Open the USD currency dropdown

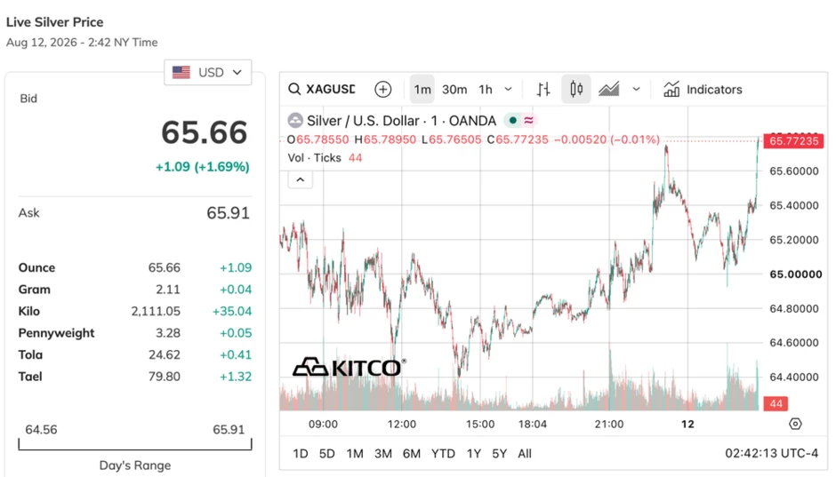click(208, 73)
